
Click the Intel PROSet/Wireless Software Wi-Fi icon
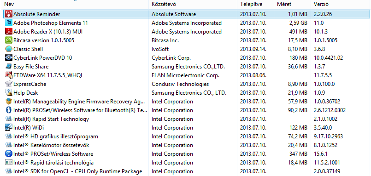(9, 154)
